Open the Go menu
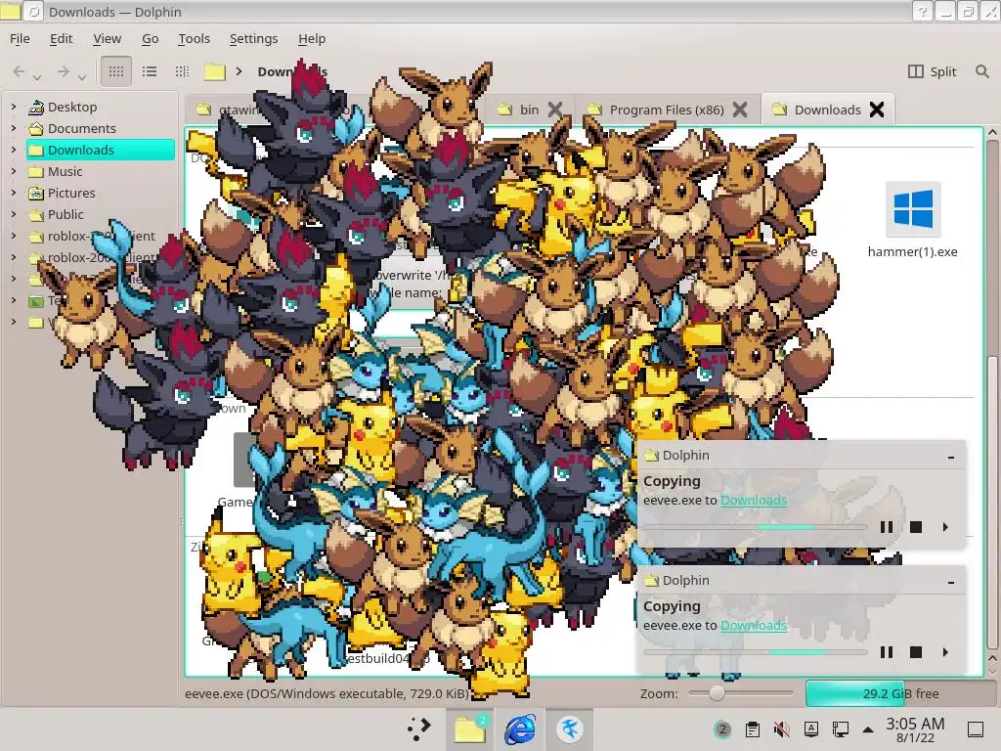Screen dimensions: 1001x751 [x=150, y=39]
